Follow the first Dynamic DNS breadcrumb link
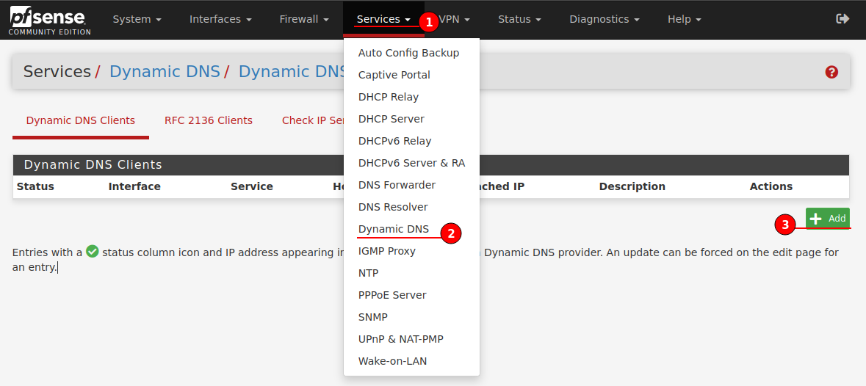 point(165,72)
